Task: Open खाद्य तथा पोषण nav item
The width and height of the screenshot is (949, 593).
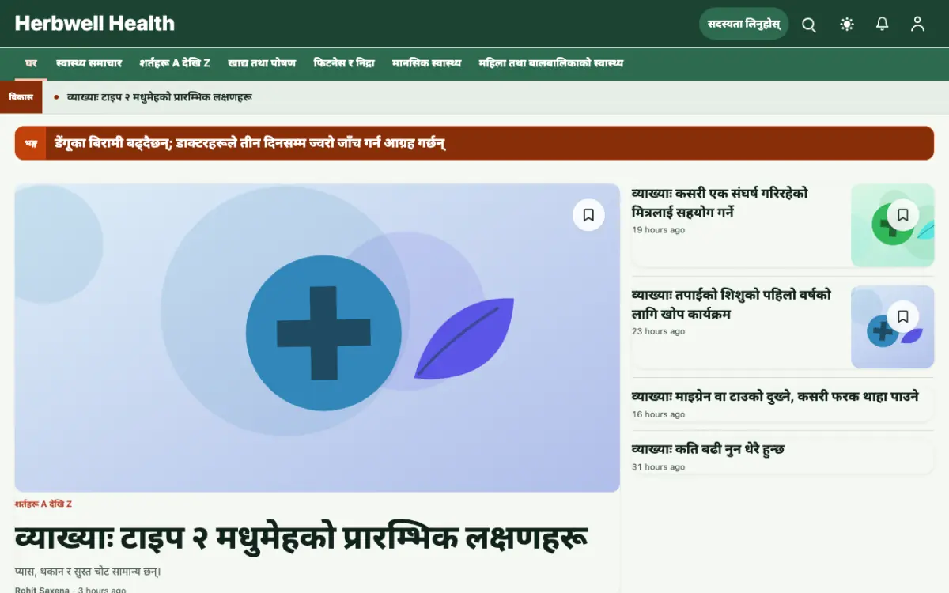Action: tap(262, 63)
